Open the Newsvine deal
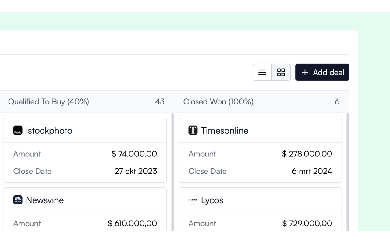 (45, 200)
